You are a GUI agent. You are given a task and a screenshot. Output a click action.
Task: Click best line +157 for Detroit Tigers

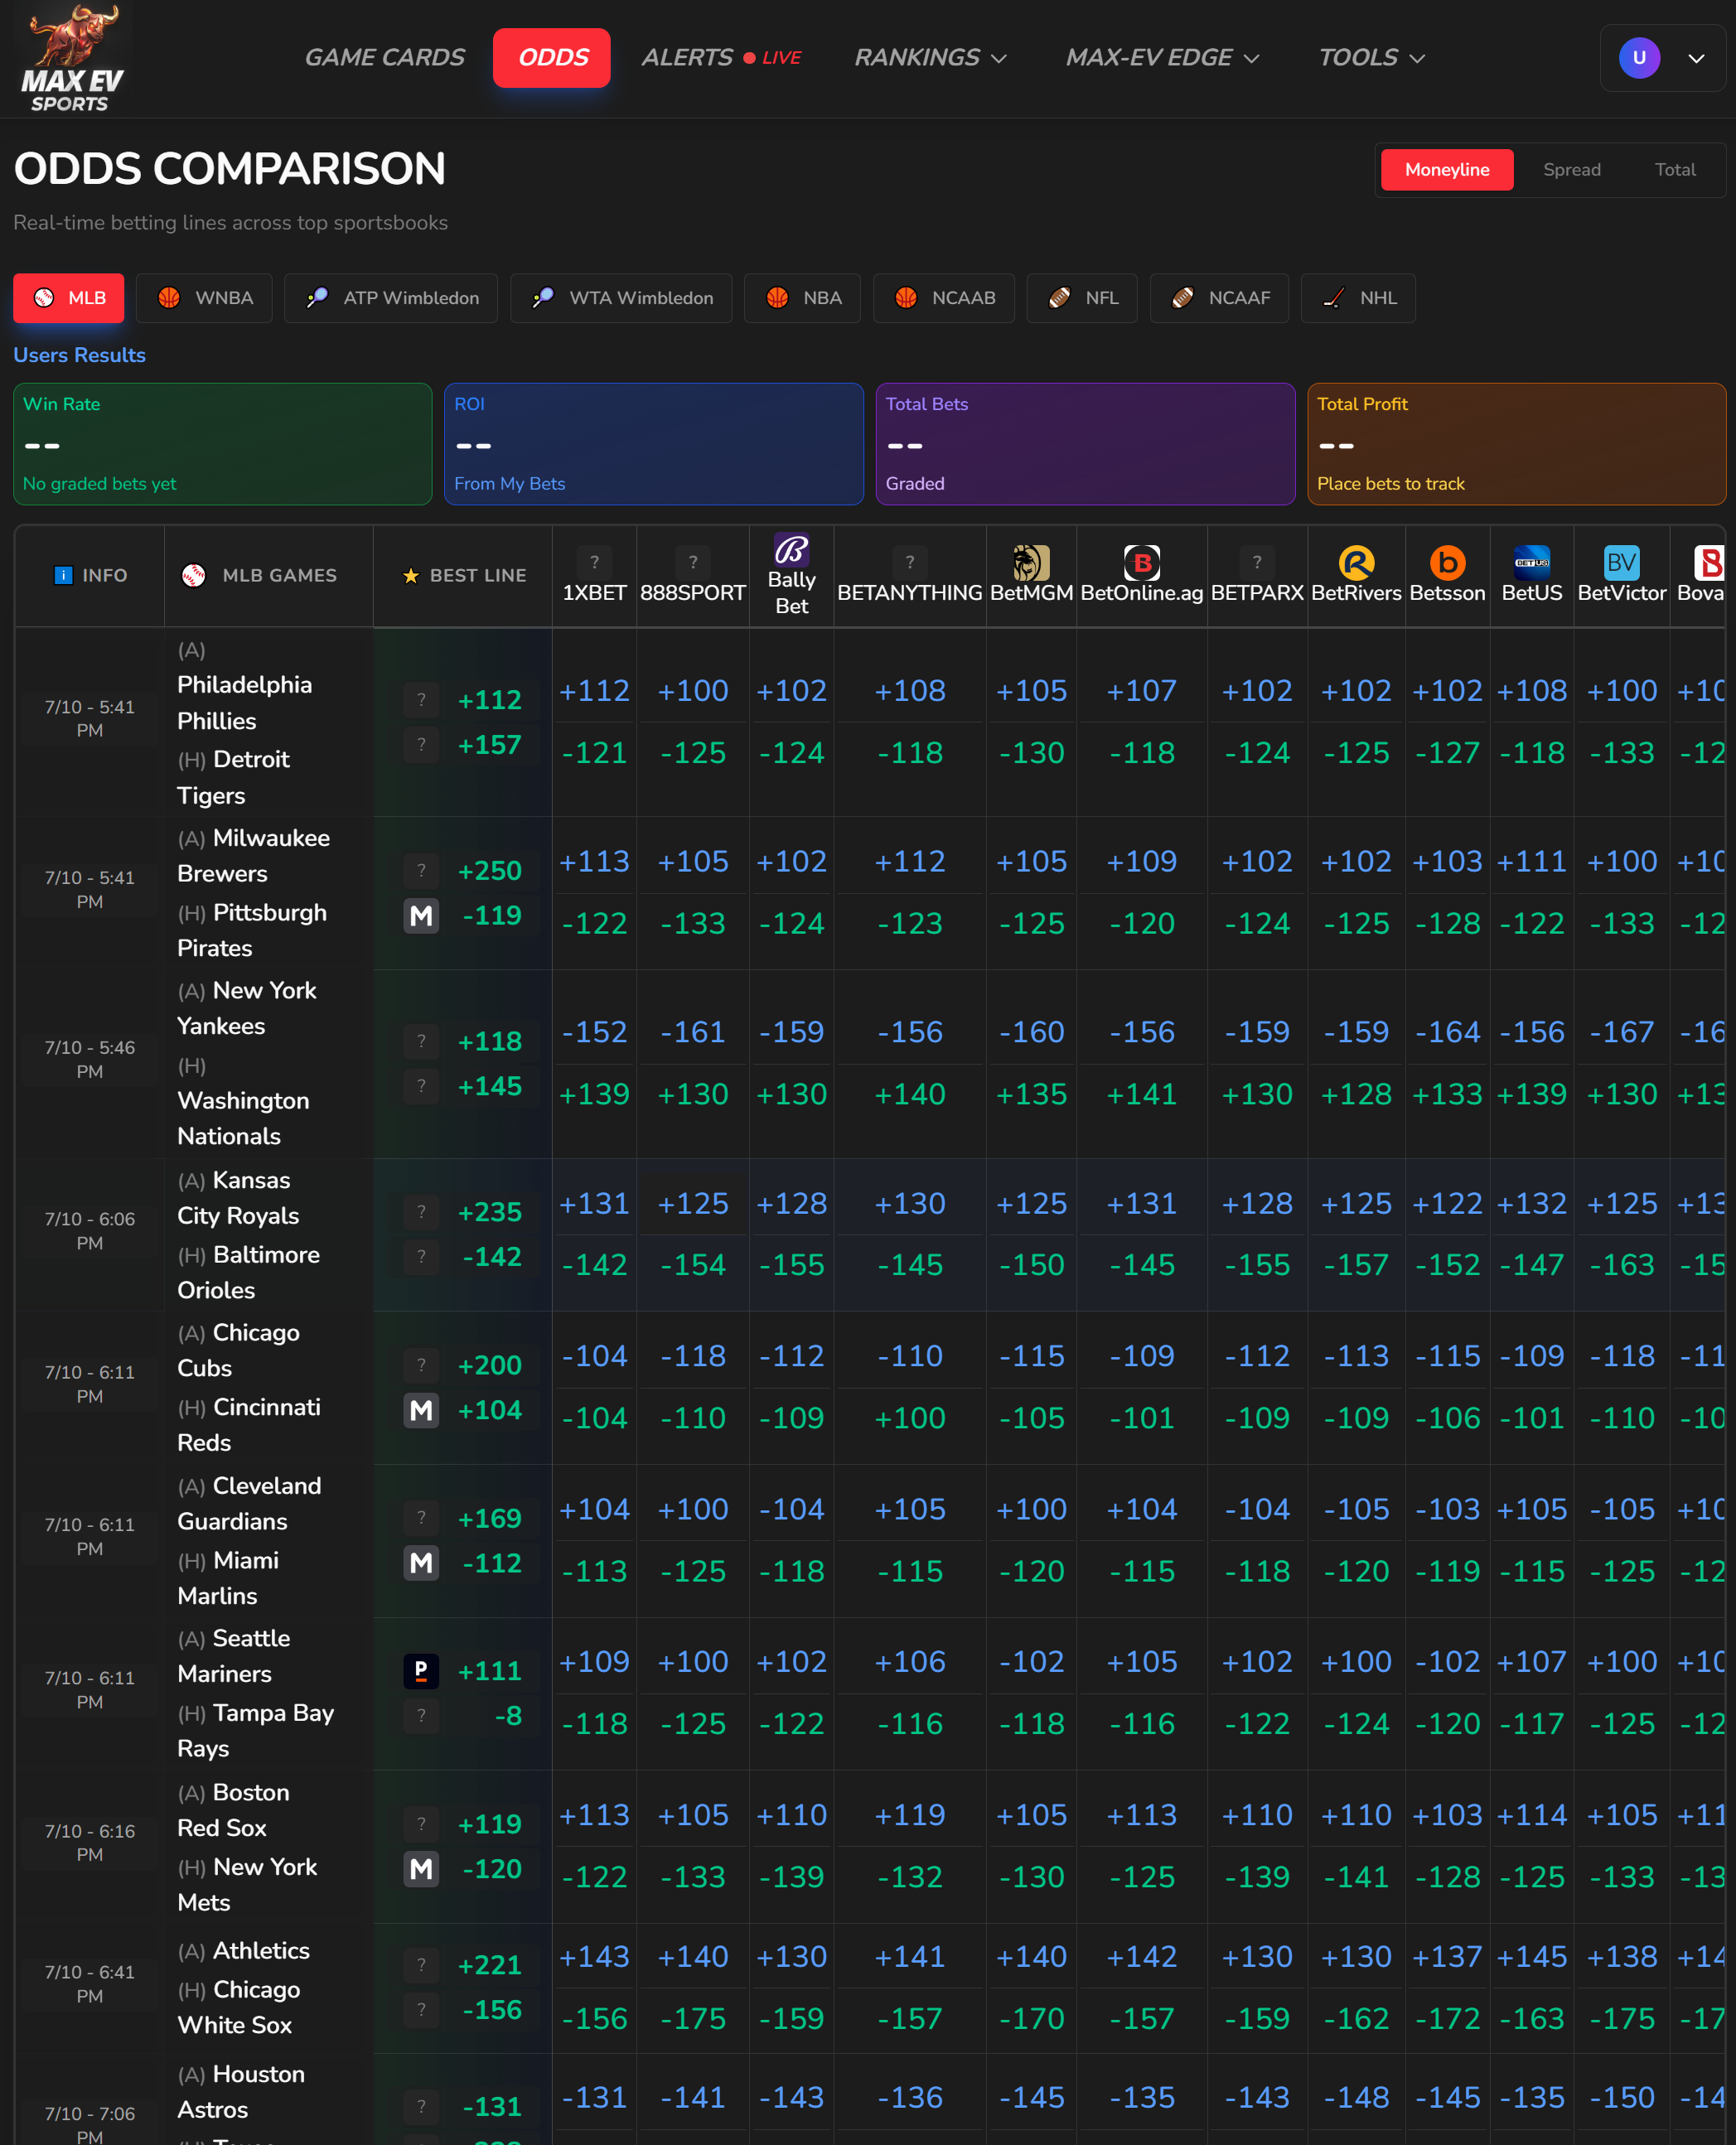click(x=490, y=745)
